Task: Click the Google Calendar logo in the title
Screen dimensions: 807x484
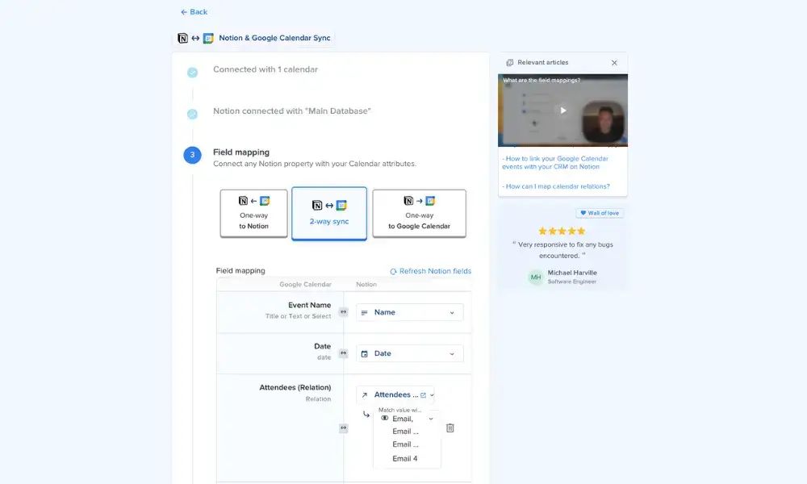Action: tap(208, 38)
